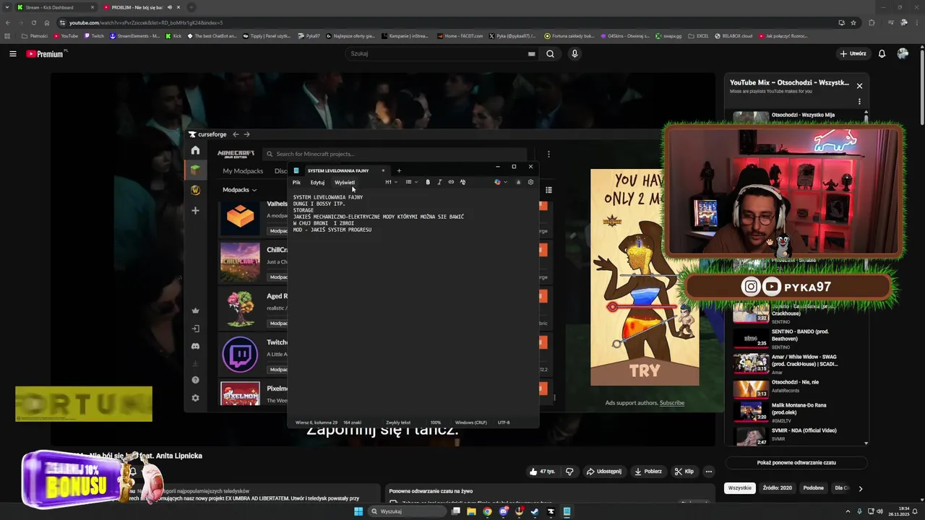Close the YouTube Mix playlist panel

point(859,86)
